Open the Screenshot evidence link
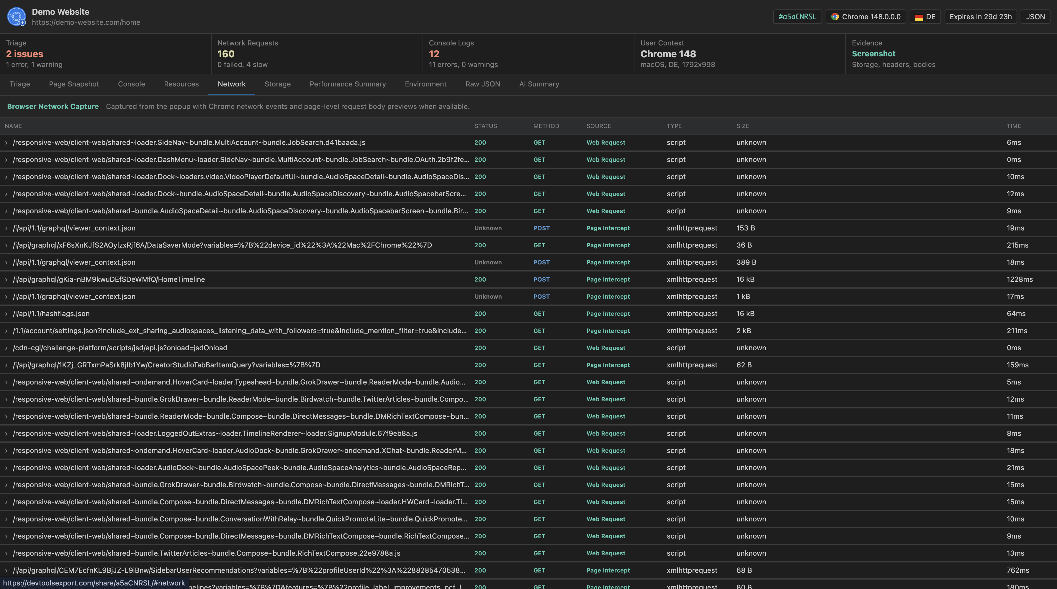 click(873, 54)
